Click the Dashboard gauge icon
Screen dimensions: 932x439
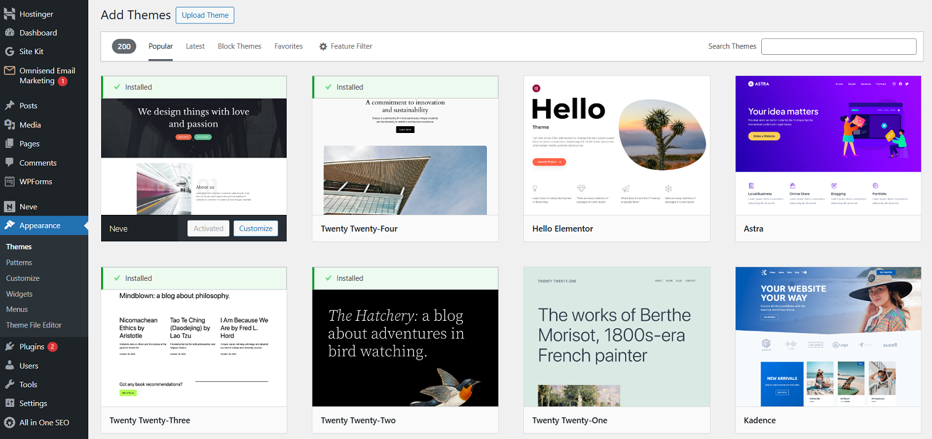9,33
